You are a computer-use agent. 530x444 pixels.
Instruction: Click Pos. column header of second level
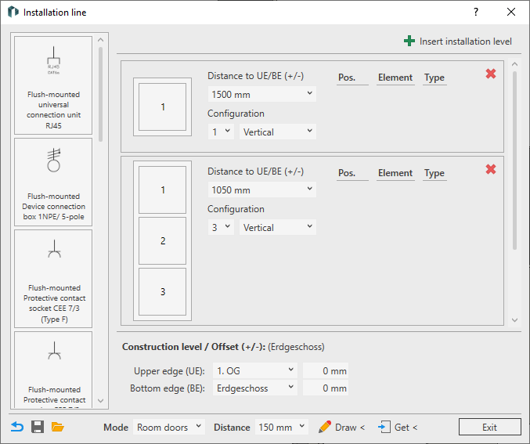pyautogui.click(x=347, y=173)
